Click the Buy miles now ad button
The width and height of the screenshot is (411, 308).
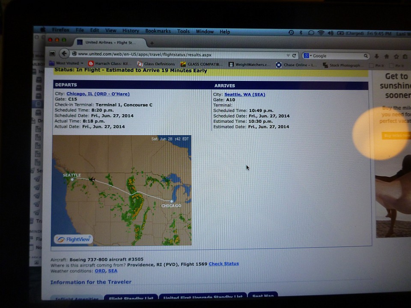396,136
